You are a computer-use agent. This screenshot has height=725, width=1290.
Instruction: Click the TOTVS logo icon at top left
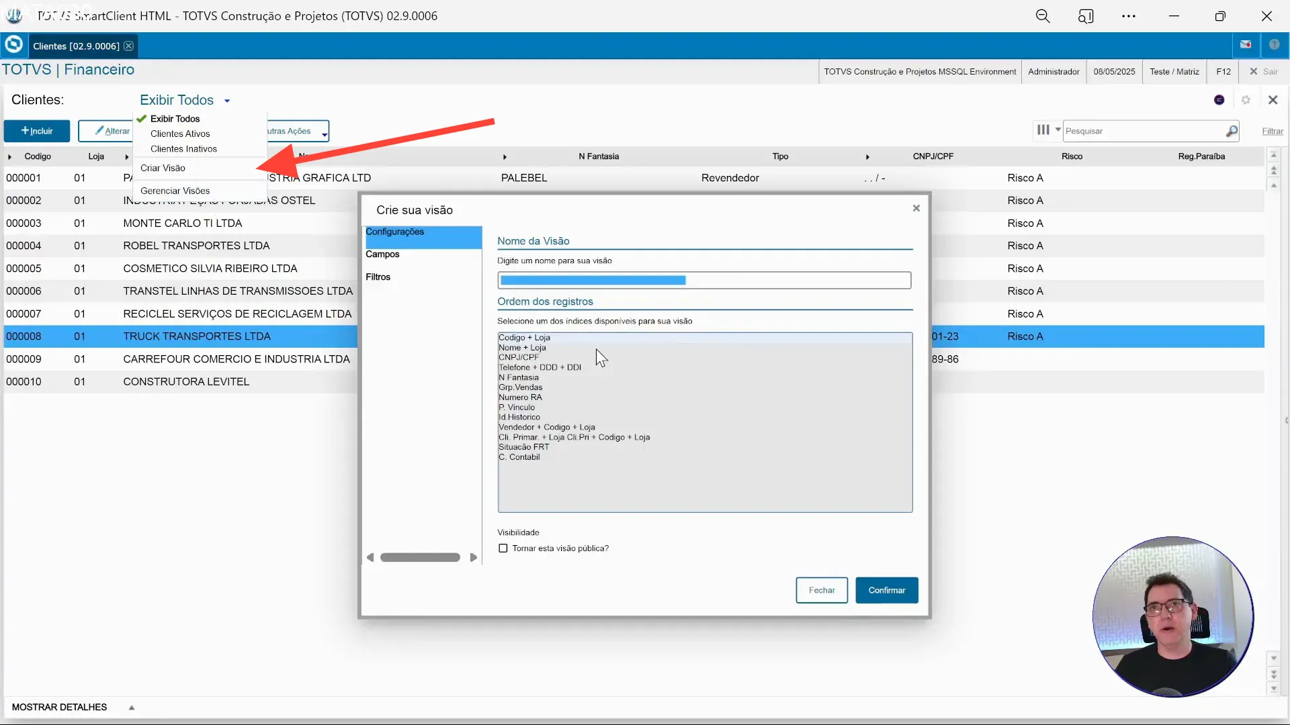click(x=13, y=45)
